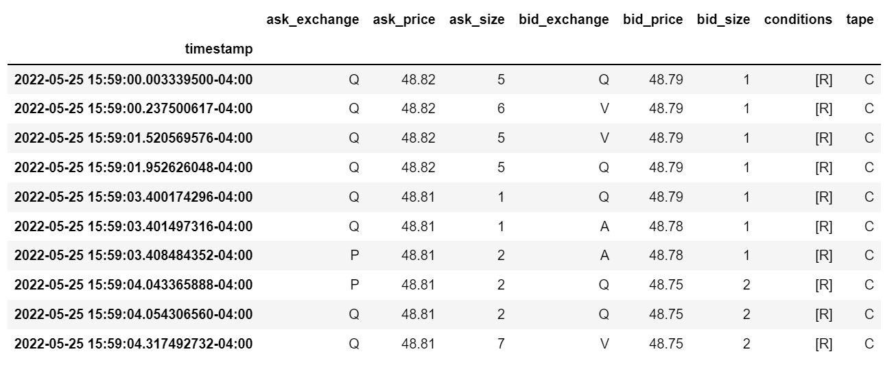The height and width of the screenshot is (365, 894).
Task: Click ask_price in the 15:59:01.952626048 row
Action: tap(419, 167)
